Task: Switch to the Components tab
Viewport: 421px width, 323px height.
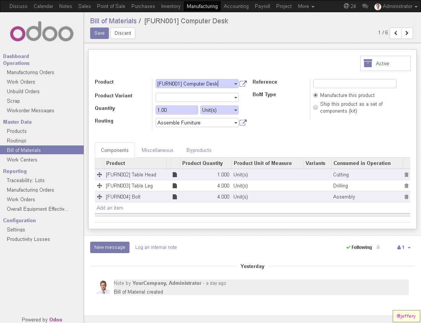Action: (x=115, y=150)
